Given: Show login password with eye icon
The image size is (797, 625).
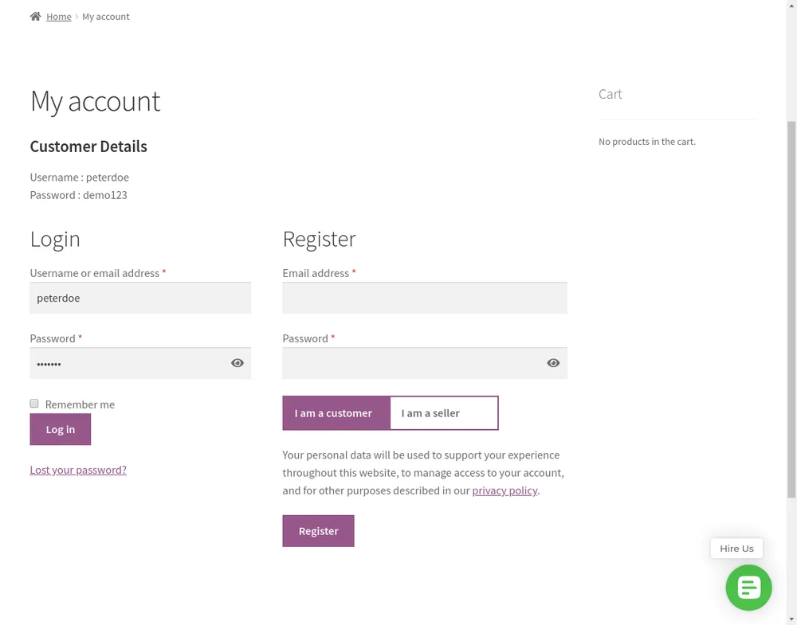Looking at the screenshot, I should (238, 363).
